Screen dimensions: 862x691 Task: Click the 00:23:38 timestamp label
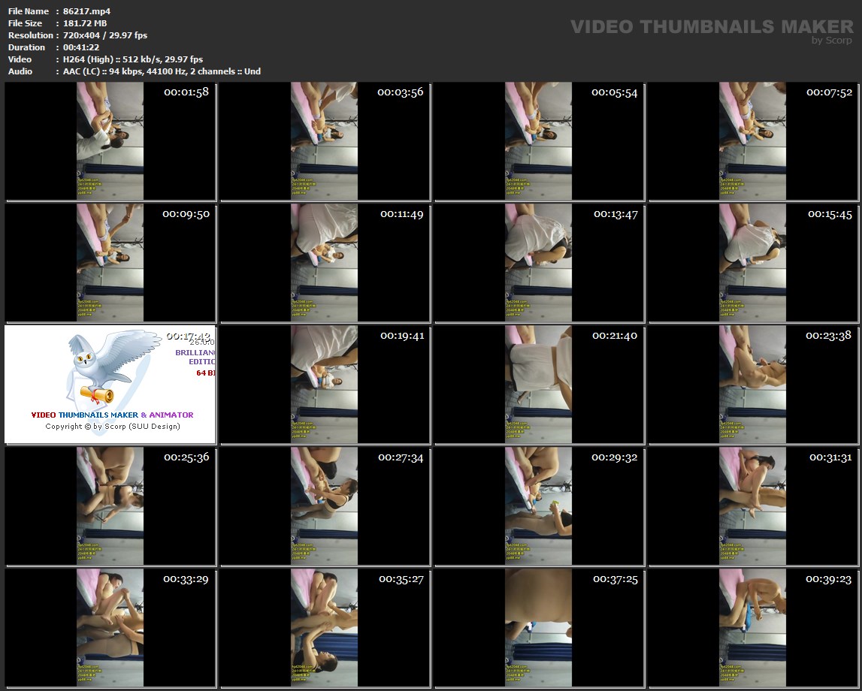828,336
